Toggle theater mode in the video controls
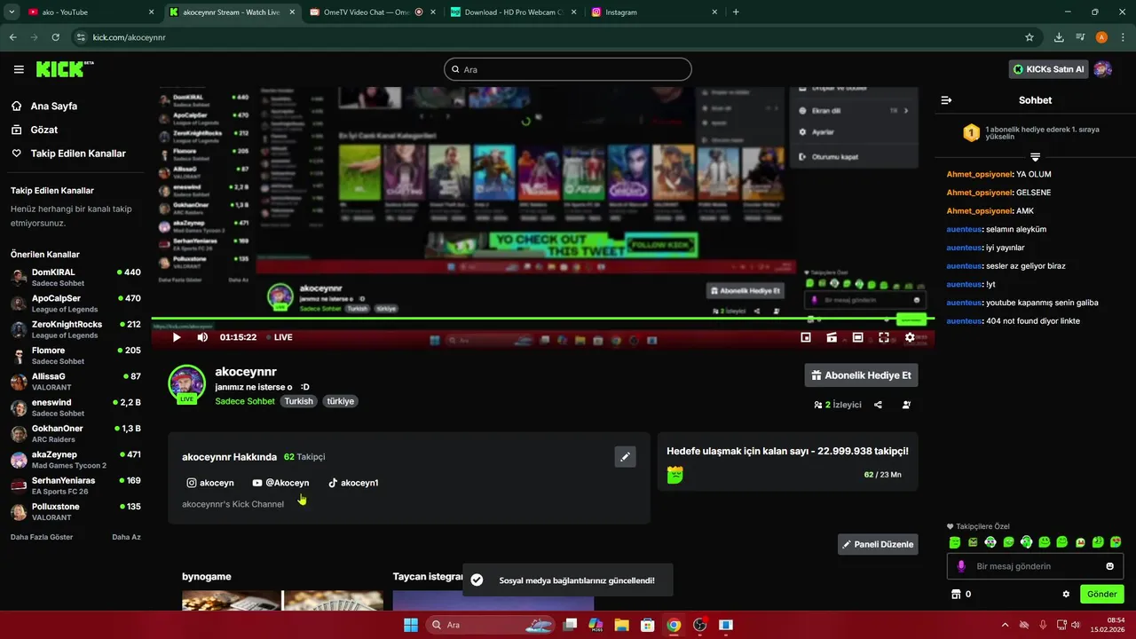Image resolution: width=1136 pixels, height=639 pixels. pyautogui.click(x=857, y=337)
